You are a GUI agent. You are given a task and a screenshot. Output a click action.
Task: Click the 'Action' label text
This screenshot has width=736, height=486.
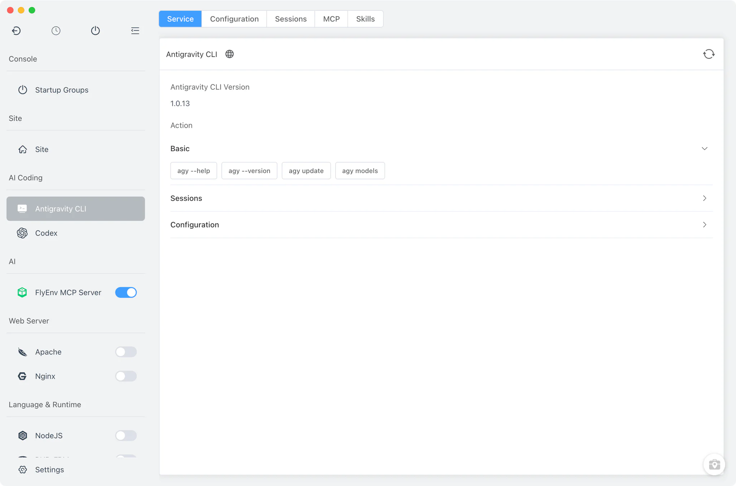[181, 125]
